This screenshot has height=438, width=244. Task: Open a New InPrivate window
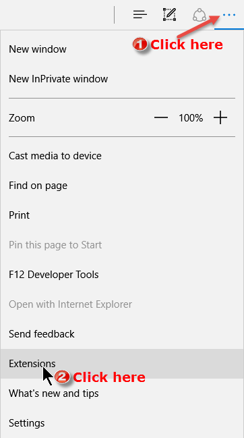click(122, 79)
